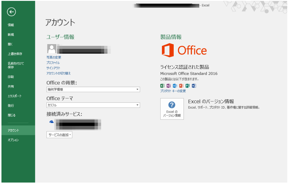Click the back arrow circle icon
289x184 pixels.
click(11, 12)
